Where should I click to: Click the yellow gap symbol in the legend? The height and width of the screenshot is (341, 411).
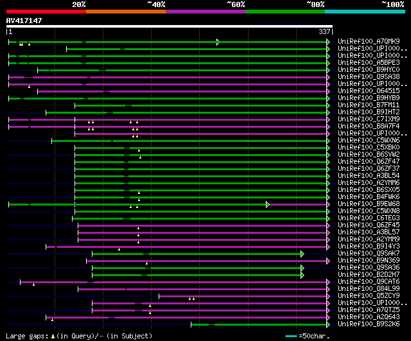pos(53,336)
